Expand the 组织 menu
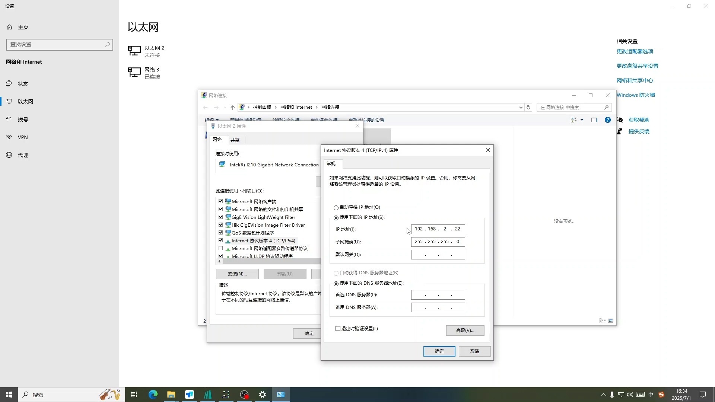Image resolution: width=715 pixels, height=402 pixels. [x=212, y=119]
